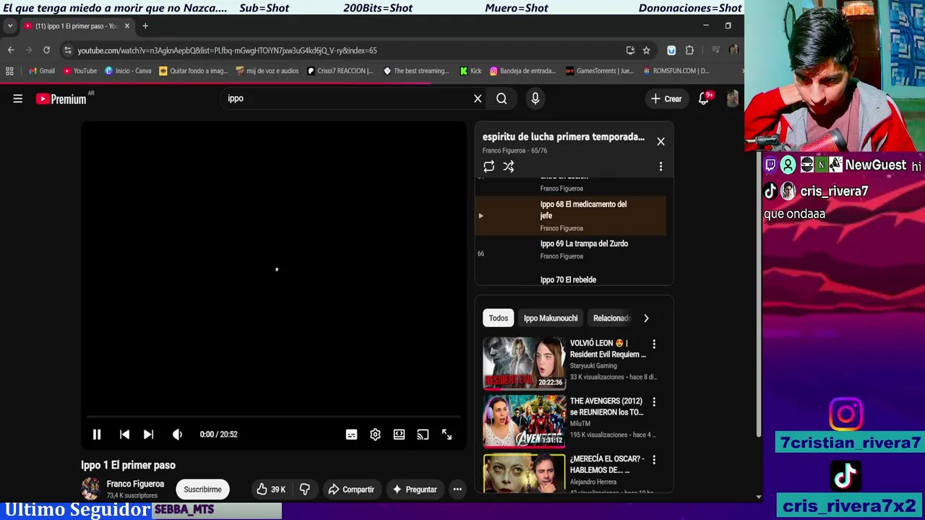Open account avatar menu
The image size is (925, 520).
(732, 99)
